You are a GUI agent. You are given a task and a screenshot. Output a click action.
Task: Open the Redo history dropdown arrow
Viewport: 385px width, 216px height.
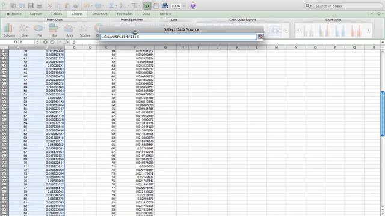(x=103, y=6)
